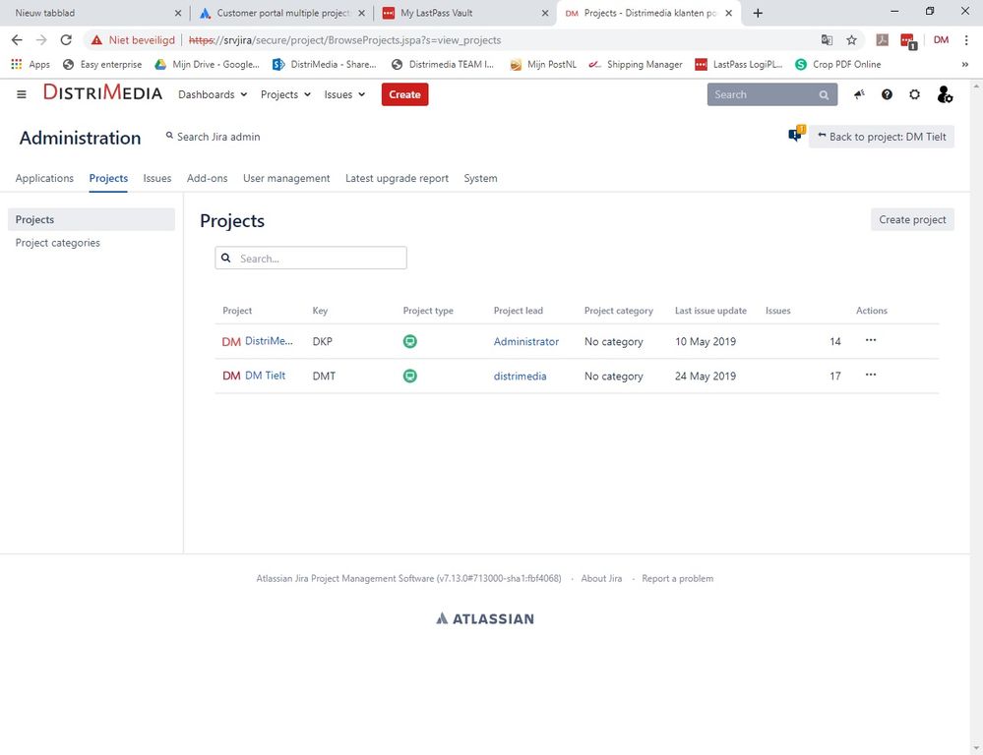Viewport: 983px width, 755px height.
Task: Click the DistriMedia logo
Action: (x=102, y=92)
